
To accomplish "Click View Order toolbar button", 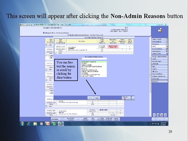I will pos(93,119).
